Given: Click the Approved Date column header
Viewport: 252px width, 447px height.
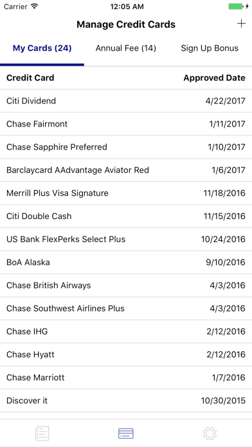Looking at the screenshot, I should click(x=214, y=78).
